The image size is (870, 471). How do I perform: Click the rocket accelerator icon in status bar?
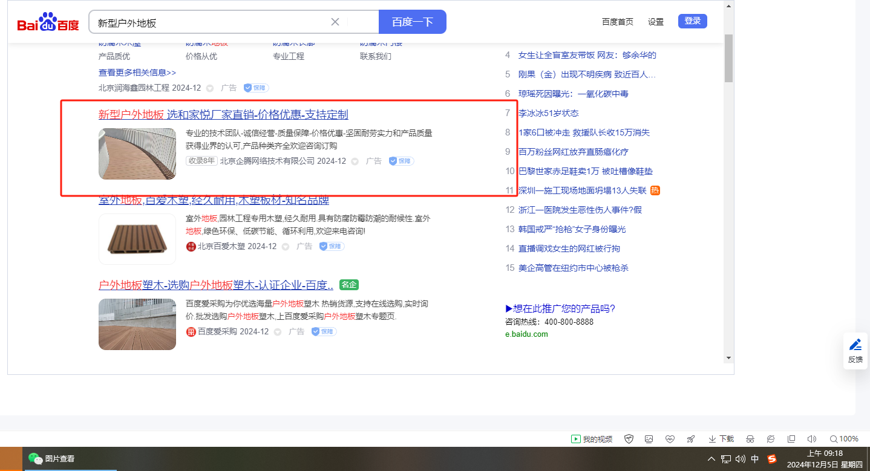[x=690, y=439]
